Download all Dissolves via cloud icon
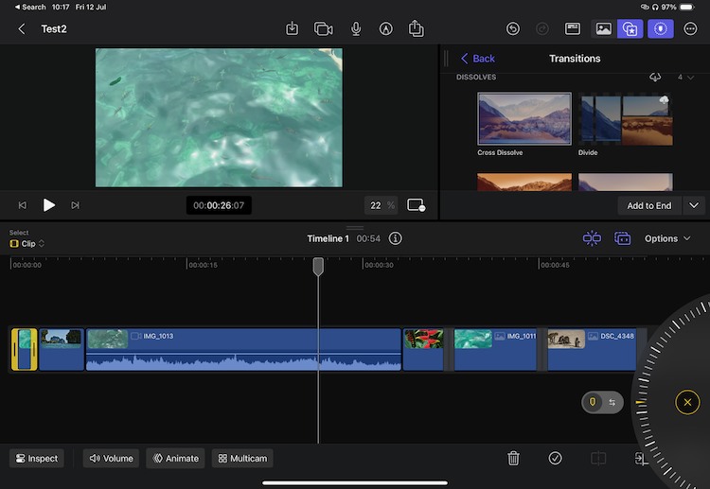The width and height of the screenshot is (710, 489). (x=655, y=77)
